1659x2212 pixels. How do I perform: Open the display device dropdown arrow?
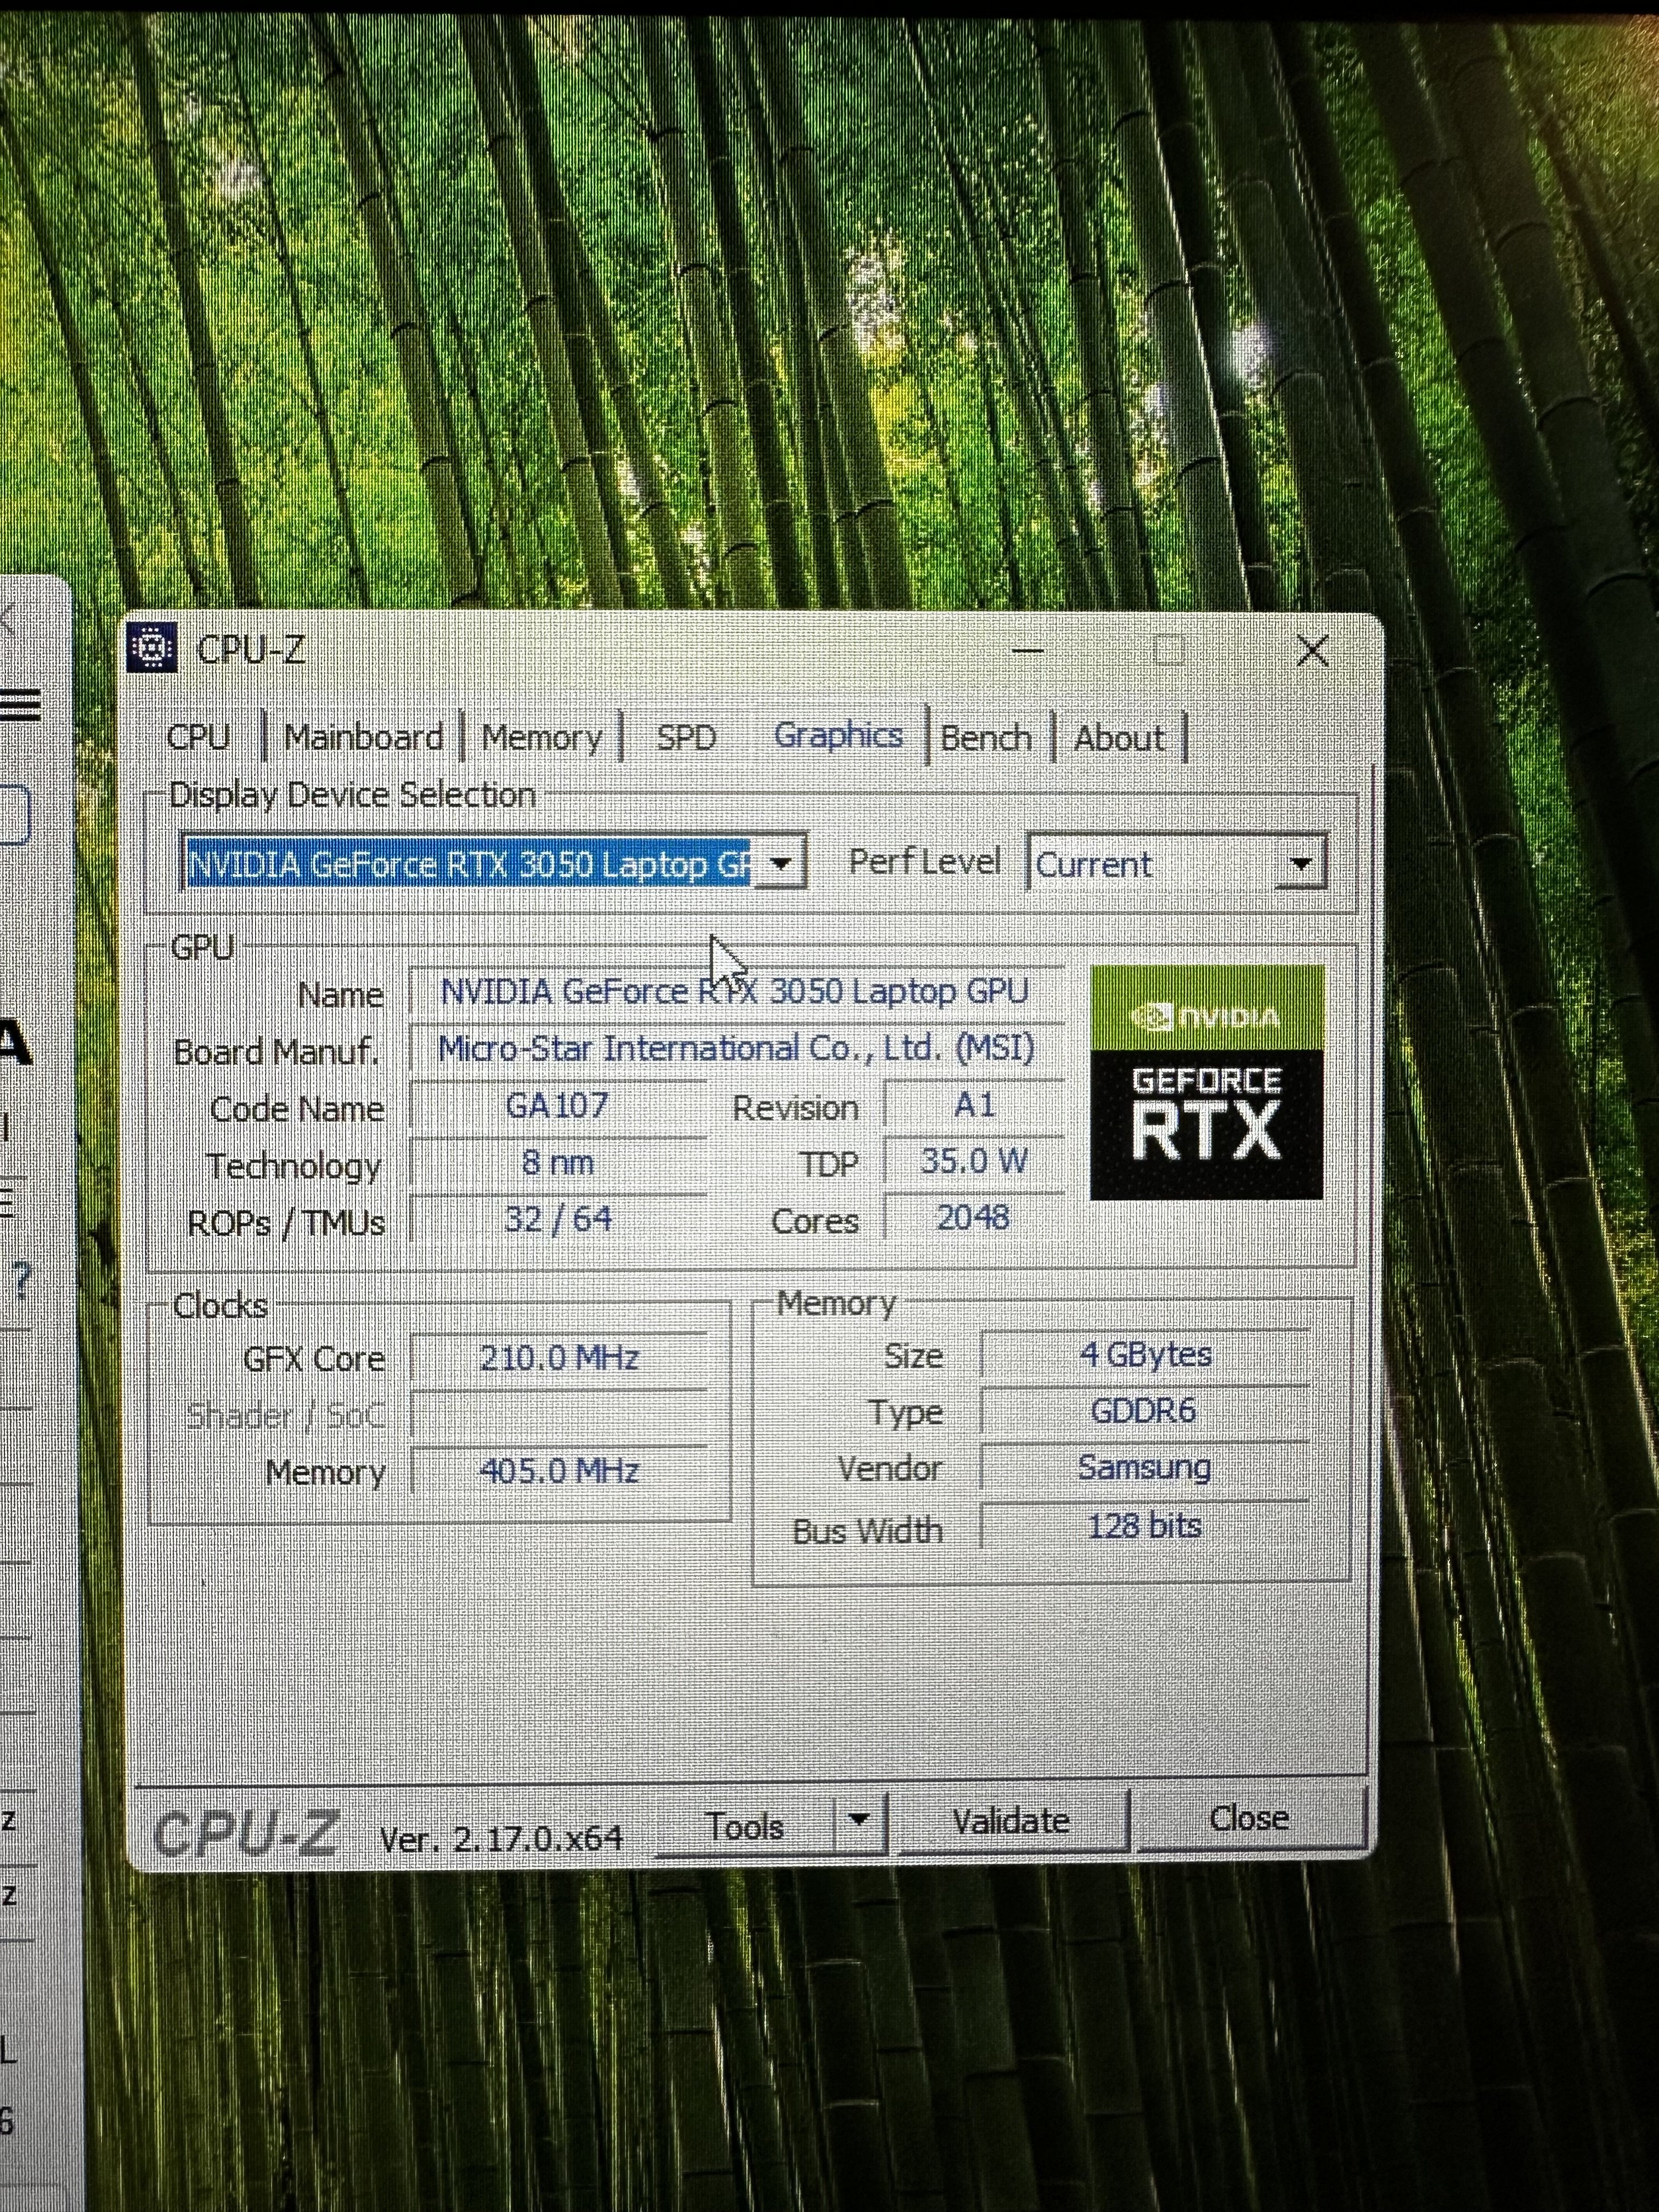781,863
